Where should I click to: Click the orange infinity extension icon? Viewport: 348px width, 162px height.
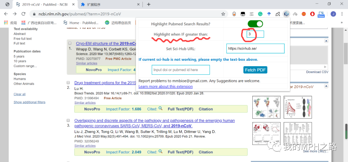(304, 14)
